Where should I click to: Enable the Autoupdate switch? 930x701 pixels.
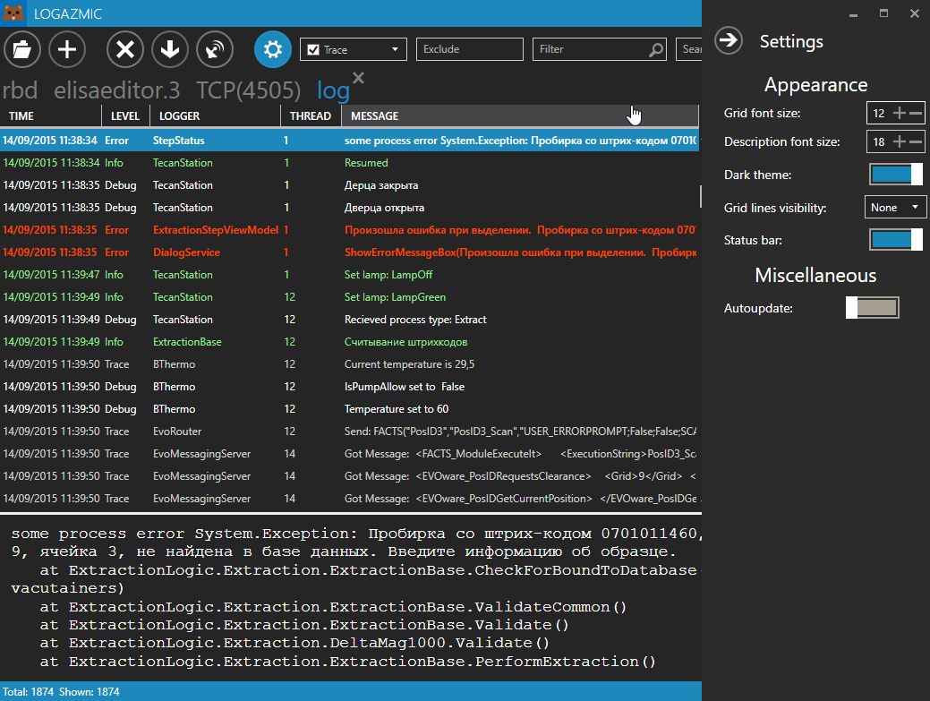click(x=873, y=308)
